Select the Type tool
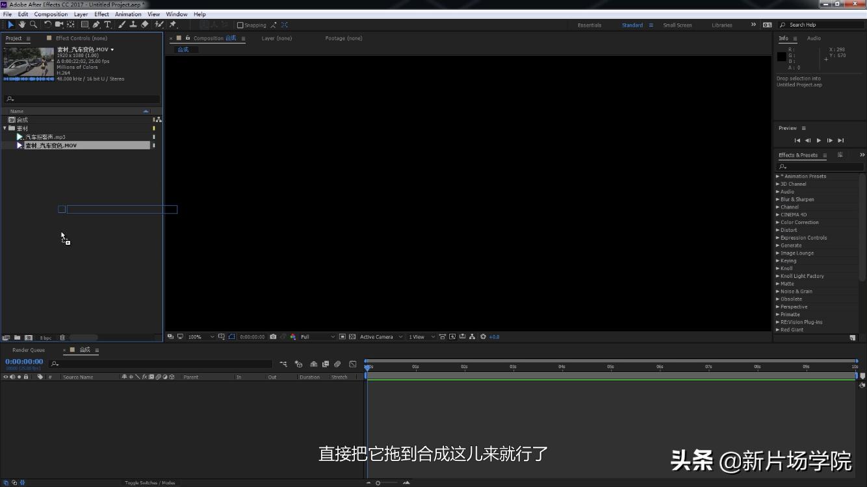Viewport: 867px width, 487px height. [108, 25]
